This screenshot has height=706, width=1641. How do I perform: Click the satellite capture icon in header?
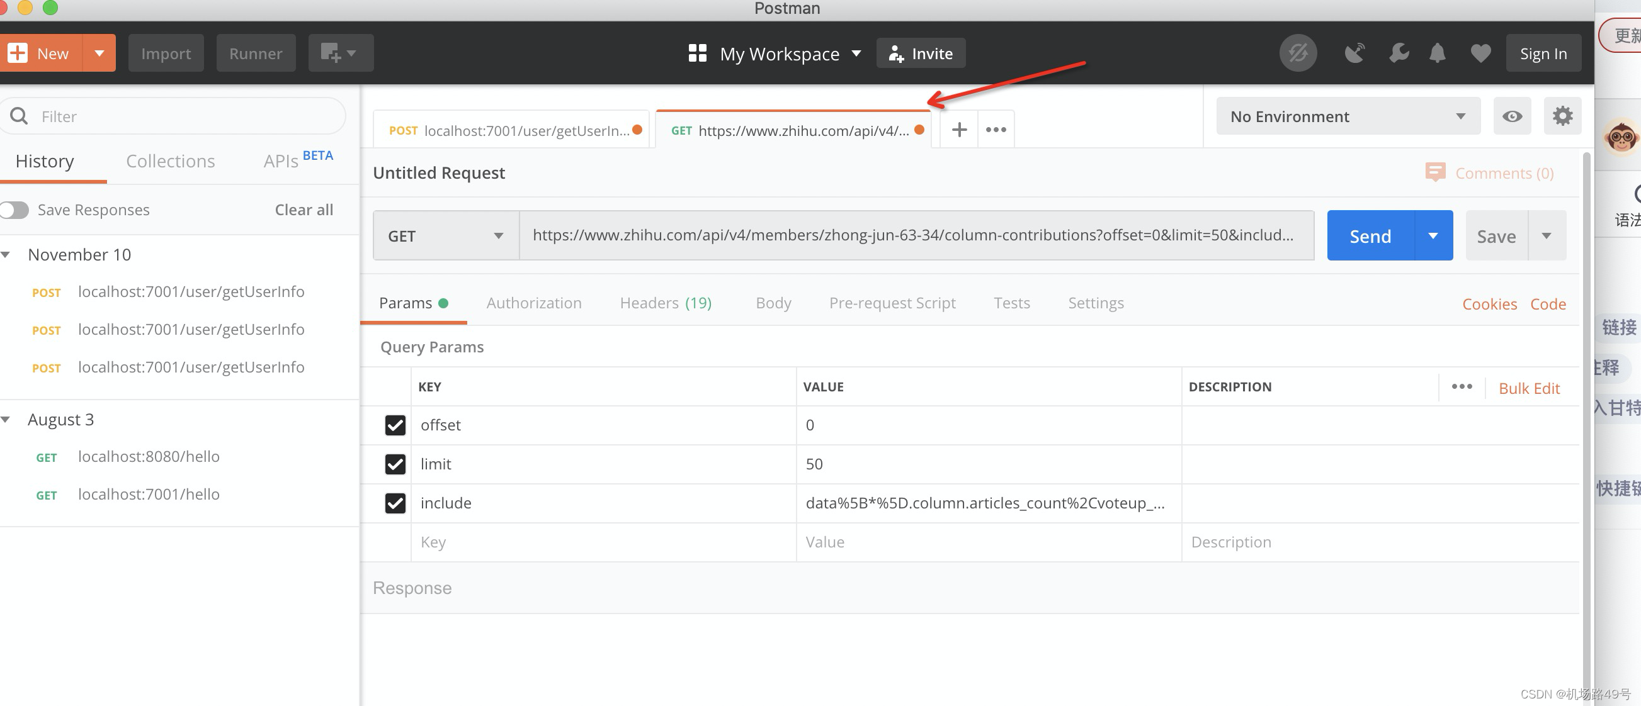1355,53
